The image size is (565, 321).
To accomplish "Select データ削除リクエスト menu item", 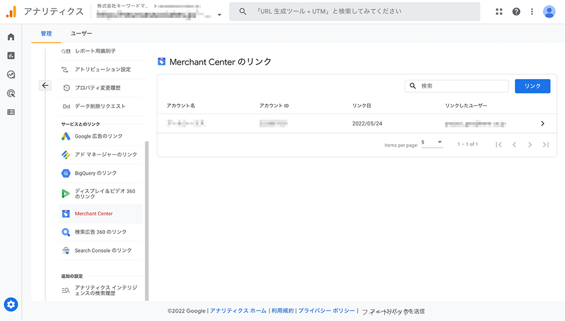I will point(101,106).
